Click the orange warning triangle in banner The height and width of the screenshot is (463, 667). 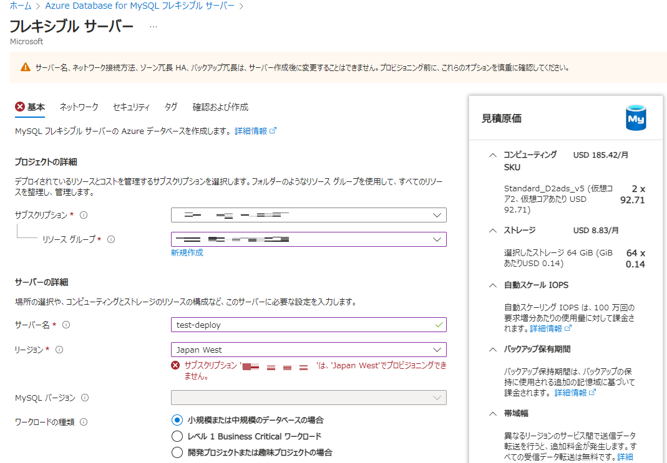(26, 67)
